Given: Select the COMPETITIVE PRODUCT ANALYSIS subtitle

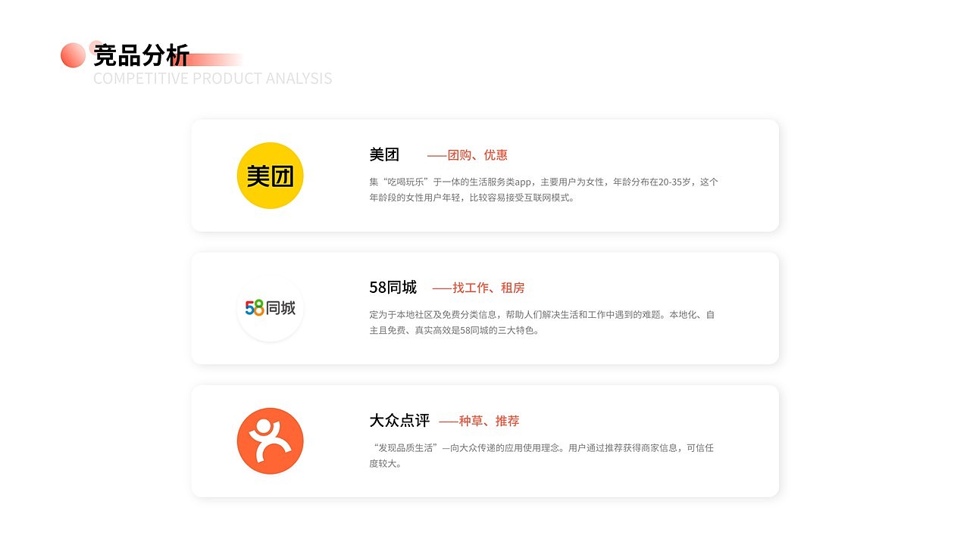Looking at the screenshot, I should pos(212,79).
